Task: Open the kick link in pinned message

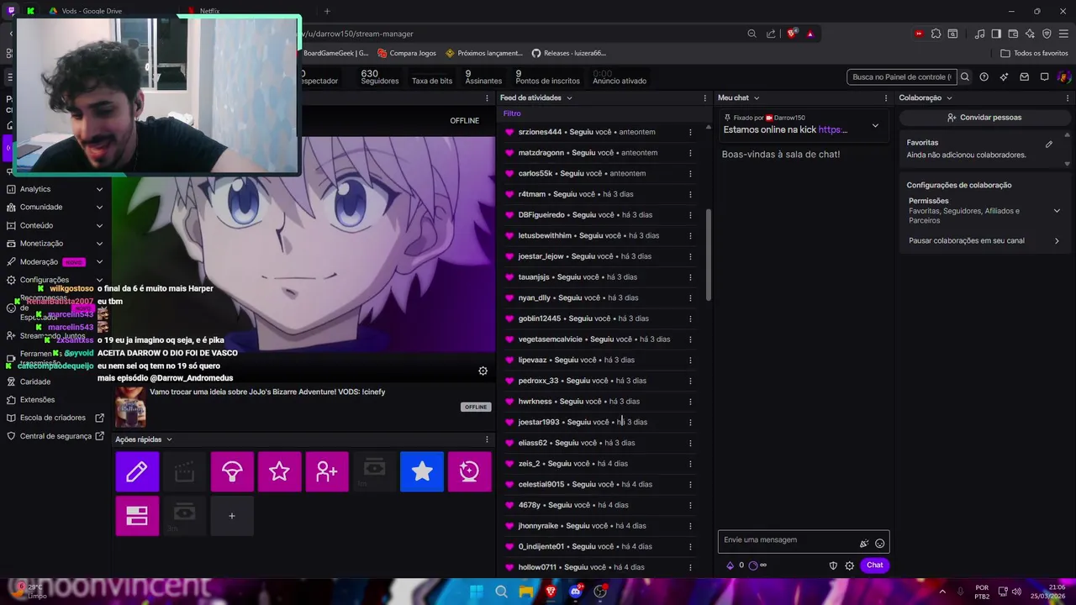Action: pos(833,129)
